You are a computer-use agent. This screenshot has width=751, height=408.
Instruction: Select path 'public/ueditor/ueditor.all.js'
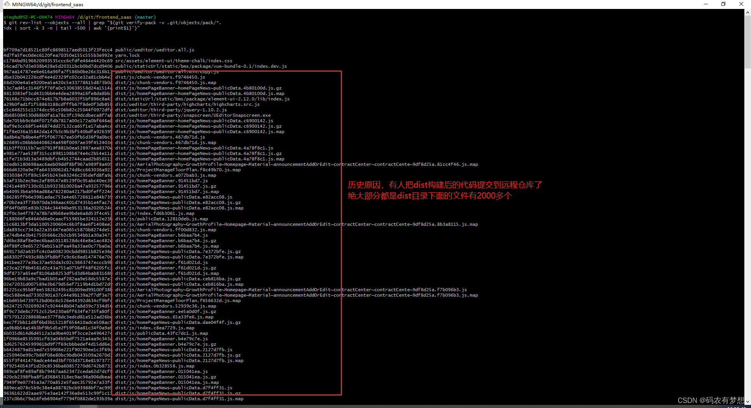[x=155, y=50]
